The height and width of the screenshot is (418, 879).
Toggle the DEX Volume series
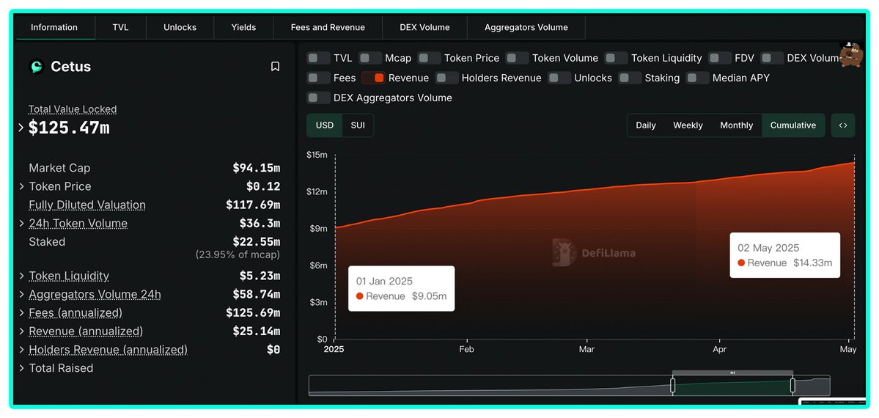[x=773, y=58]
